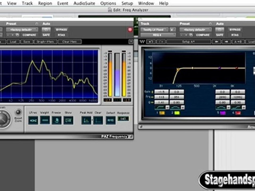Expand band 5 filter type arrow
Viewport: 255px width, 191px height.
[x=229, y=107]
